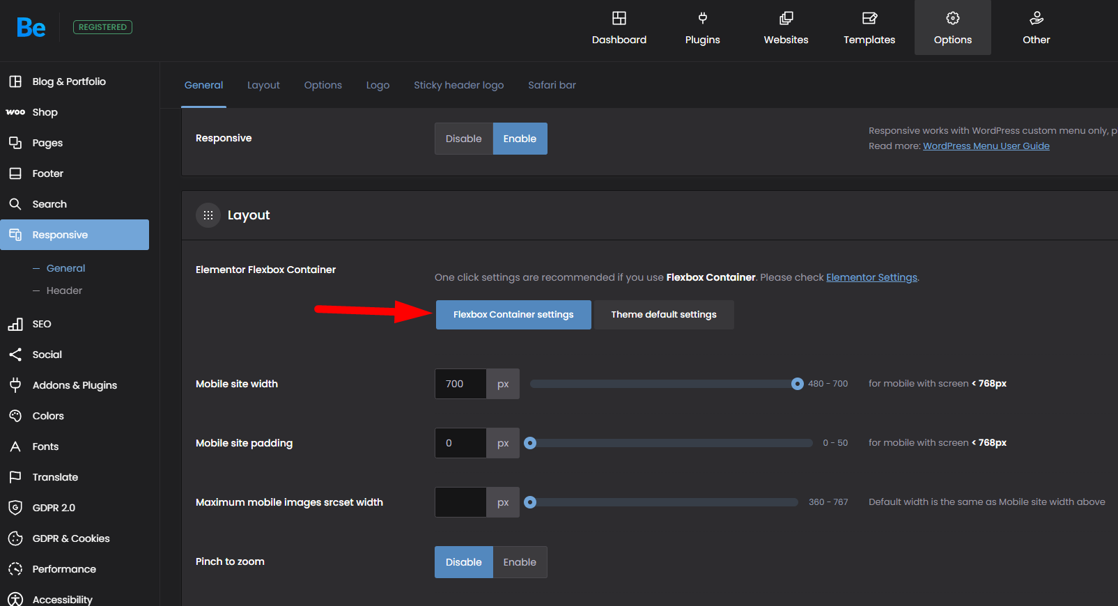
Task: Select General under Responsive
Action: tap(66, 268)
